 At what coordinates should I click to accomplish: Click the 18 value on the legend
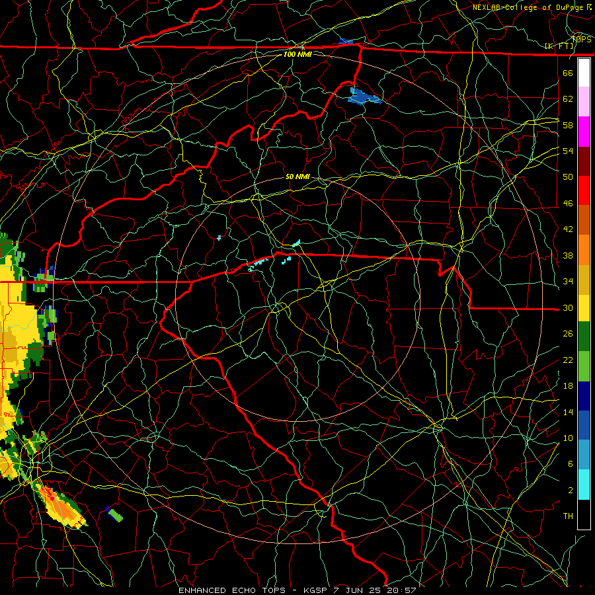point(568,385)
